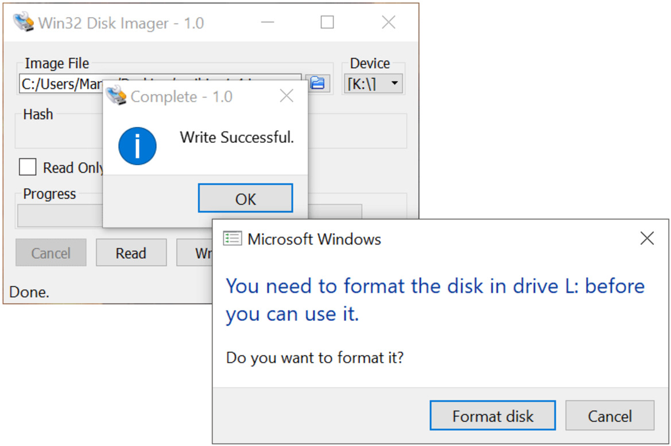Click the Image File group label

(57, 63)
